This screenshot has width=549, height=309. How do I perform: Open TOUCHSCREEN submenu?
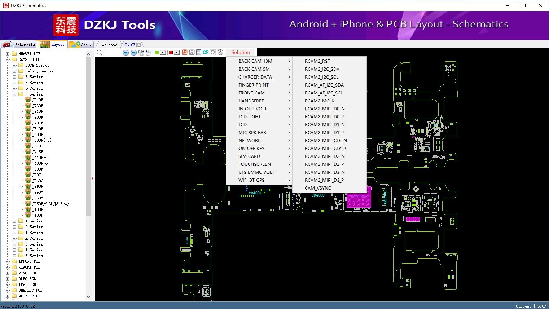click(259, 164)
